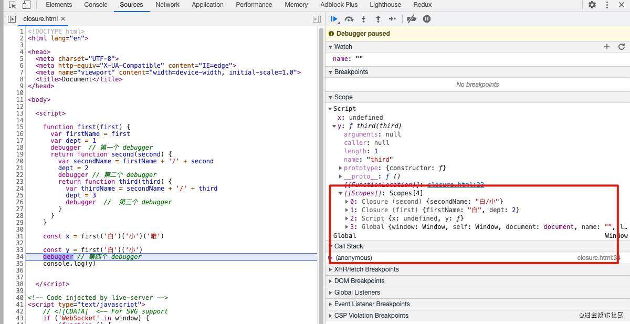
Task: Toggle pause on exceptions
Action: [x=427, y=19]
